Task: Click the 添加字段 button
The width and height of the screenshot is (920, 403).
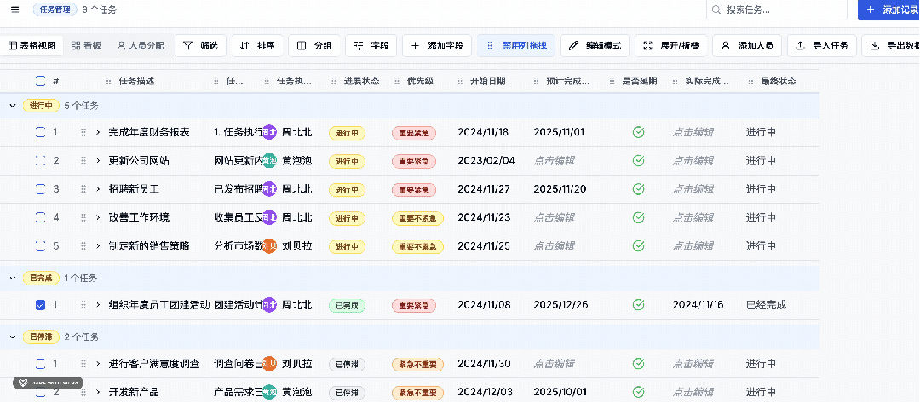Action: 437,46
